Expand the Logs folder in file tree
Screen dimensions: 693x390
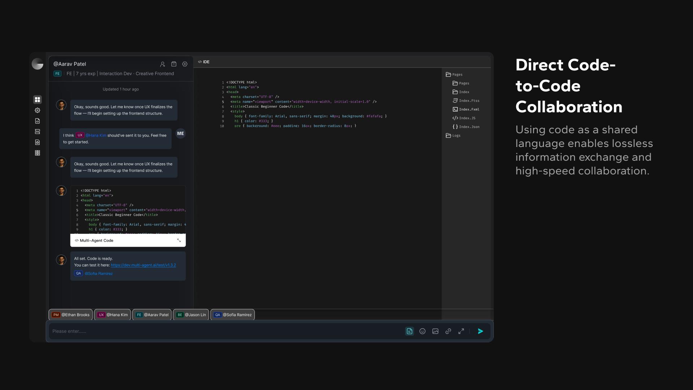453,135
